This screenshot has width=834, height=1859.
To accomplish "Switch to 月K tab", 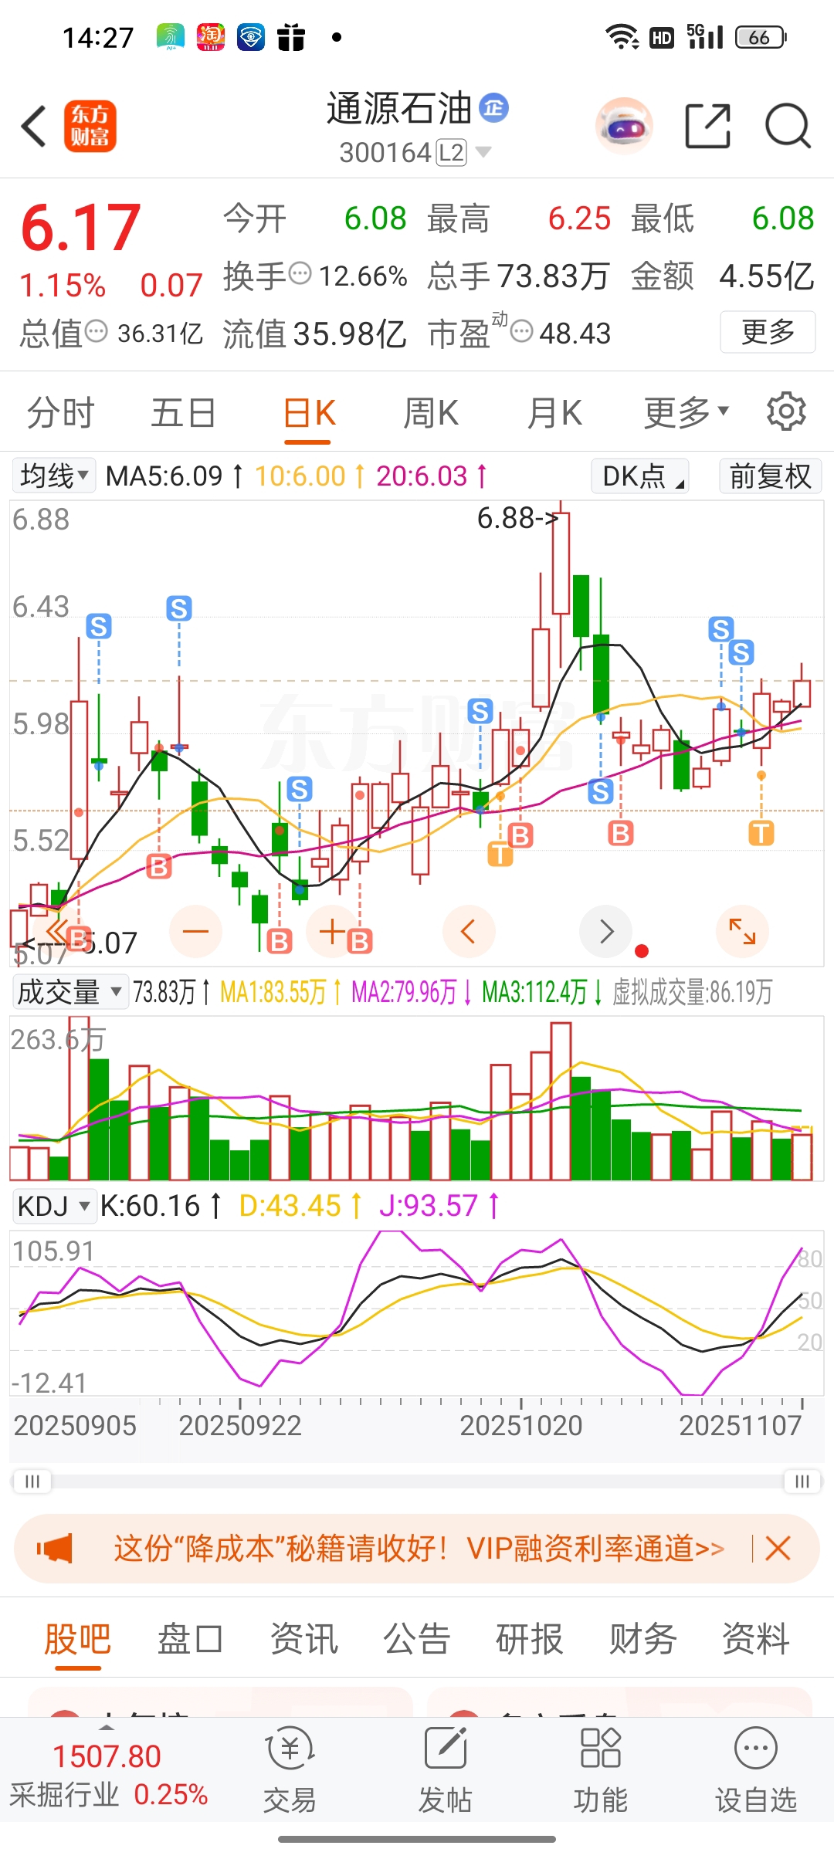I will [554, 411].
